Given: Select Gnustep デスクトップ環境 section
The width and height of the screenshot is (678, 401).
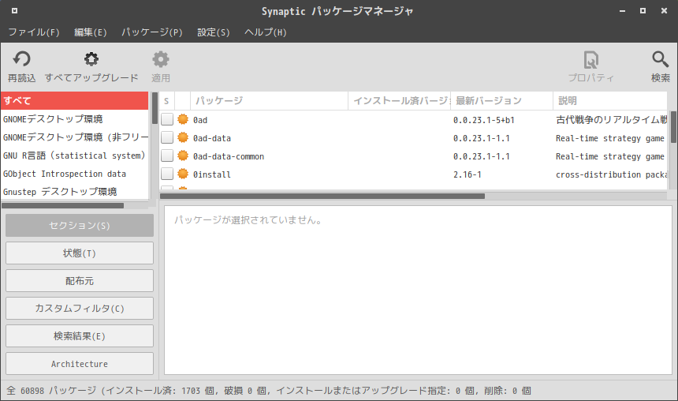Looking at the screenshot, I should point(74,191).
